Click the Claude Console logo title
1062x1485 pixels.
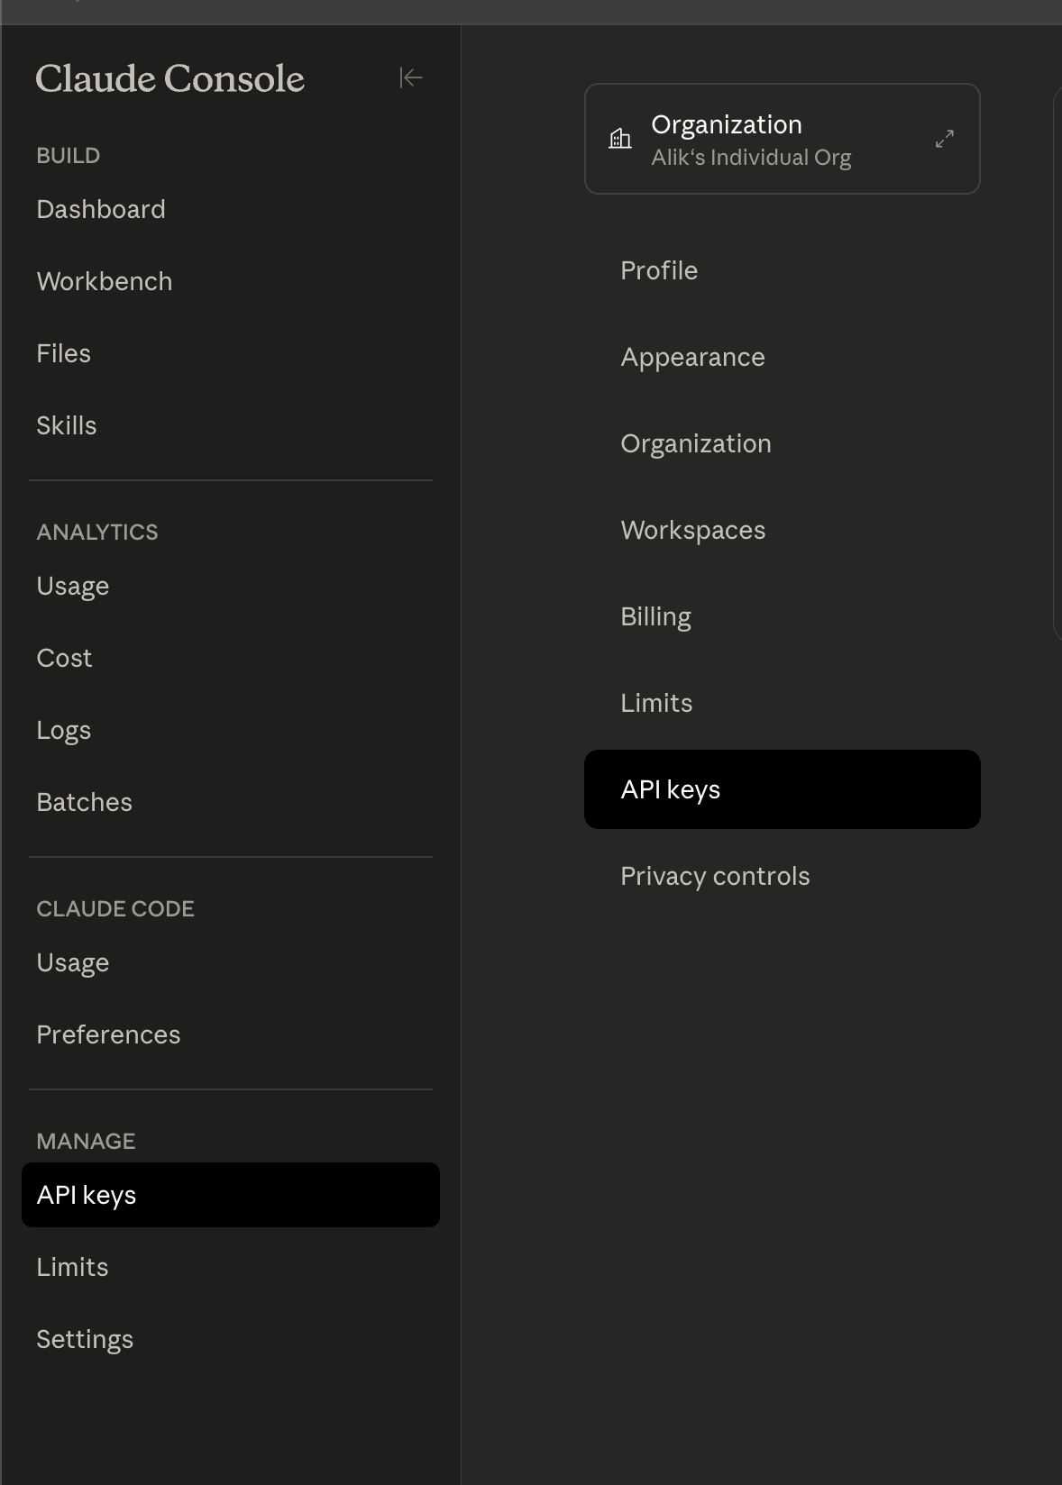(x=169, y=78)
